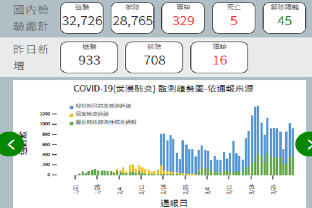Screen dimensions: 312x208
Task: Click the 600 y-axis value
Action: tap(46, 145)
